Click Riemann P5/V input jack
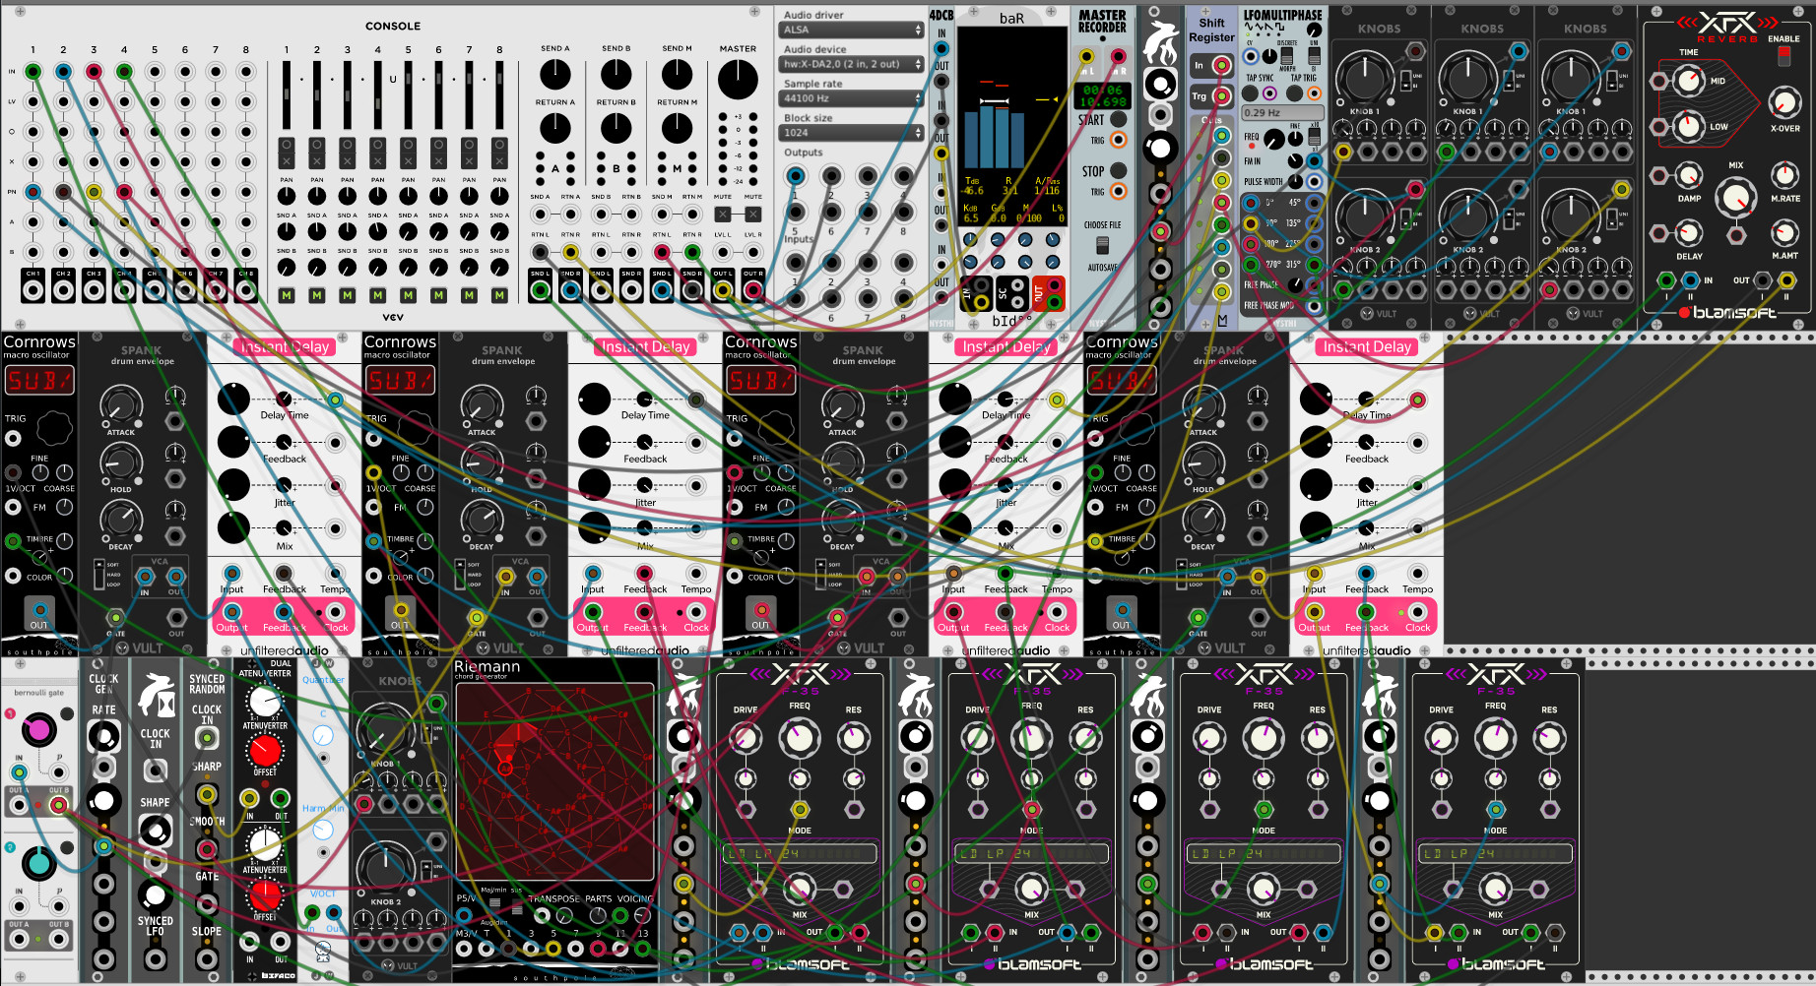 [464, 916]
